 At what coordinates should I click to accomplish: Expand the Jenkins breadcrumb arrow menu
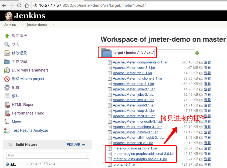(22, 25)
